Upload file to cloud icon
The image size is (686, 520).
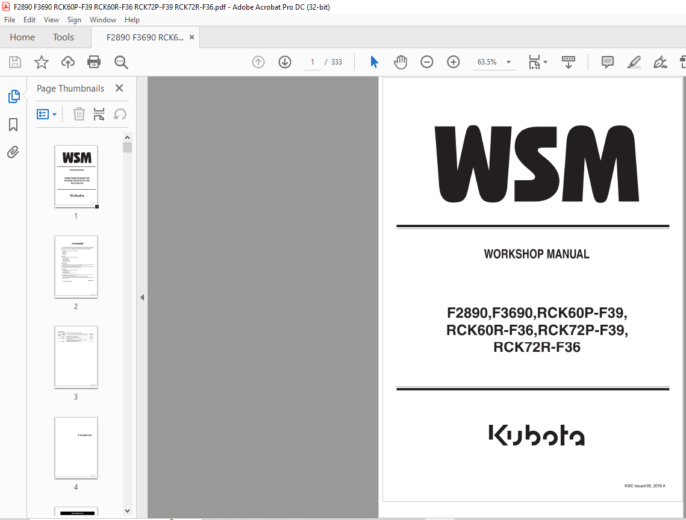click(68, 62)
